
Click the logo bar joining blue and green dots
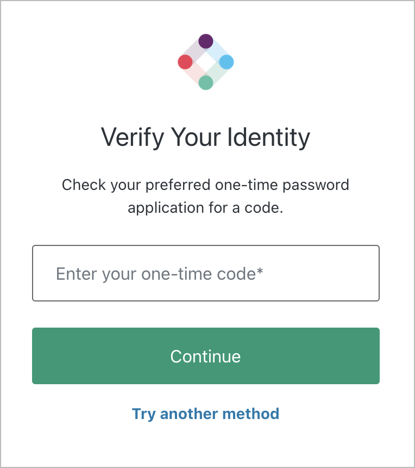coord(217,73)
